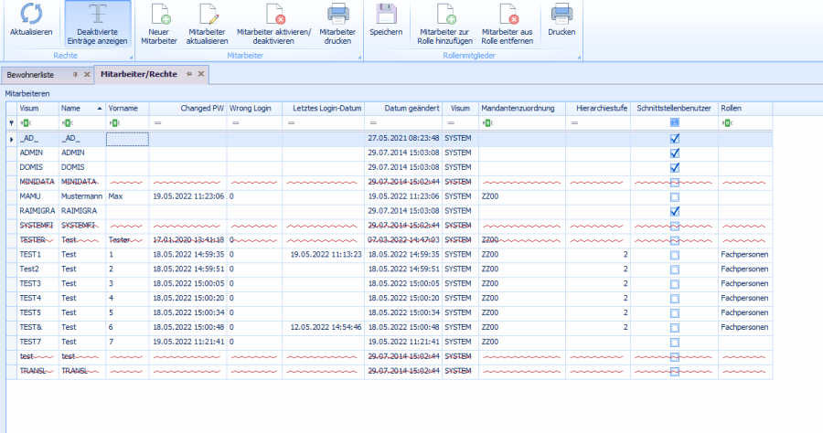Click Mitarbeiter aktualisieren pencil icon
Viewport: 823px width, 433px height.
click(208, 15)
